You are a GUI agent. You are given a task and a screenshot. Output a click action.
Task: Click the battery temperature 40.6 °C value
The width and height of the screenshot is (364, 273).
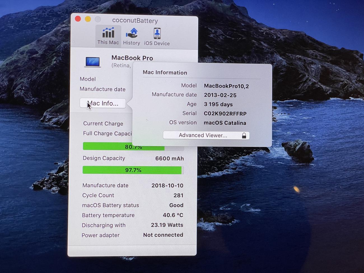coord(173,215)
